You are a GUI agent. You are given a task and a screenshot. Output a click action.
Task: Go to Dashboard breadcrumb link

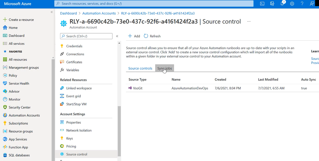(68, 13)
